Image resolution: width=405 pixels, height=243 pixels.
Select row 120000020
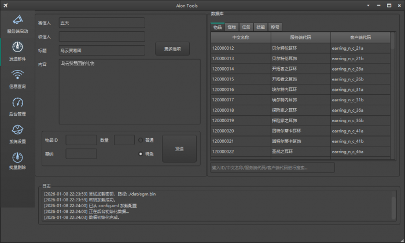point(300,131)
